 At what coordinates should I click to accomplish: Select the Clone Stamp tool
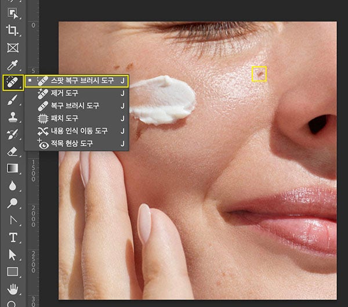[12, 117]
